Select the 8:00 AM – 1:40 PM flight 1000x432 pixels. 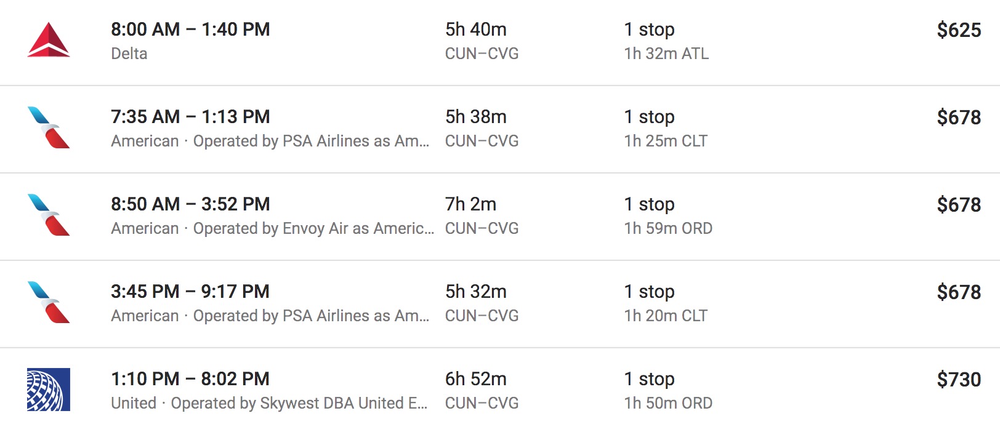(x=190, y=30)
